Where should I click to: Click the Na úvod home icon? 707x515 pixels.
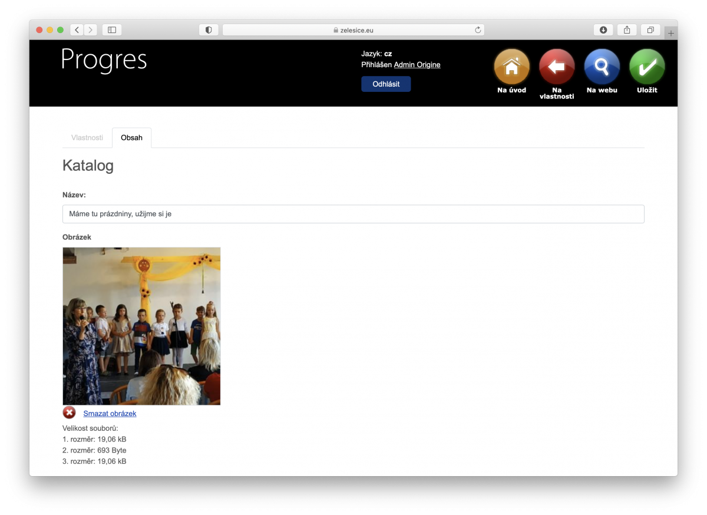coord(511,67)
